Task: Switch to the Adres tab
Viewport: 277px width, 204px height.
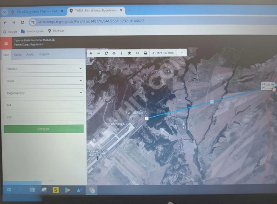Action: [17, 55]
